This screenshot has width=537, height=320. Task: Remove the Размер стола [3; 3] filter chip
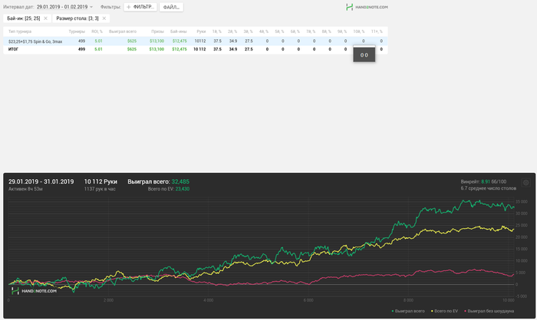(x=104, y=18)
